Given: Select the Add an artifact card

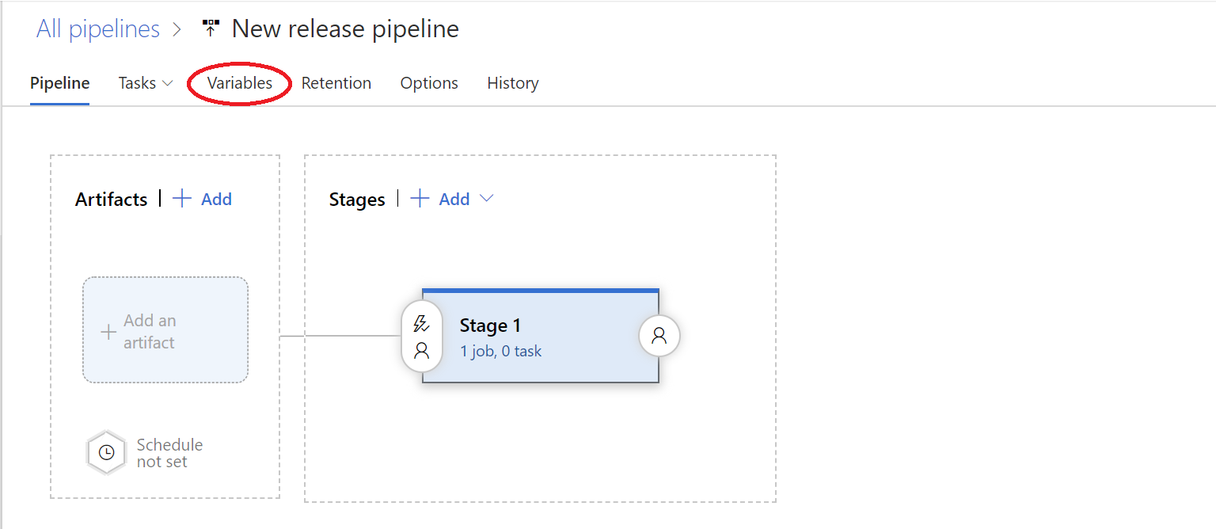Looking at the screenshot, I should (x=165, y=330).
